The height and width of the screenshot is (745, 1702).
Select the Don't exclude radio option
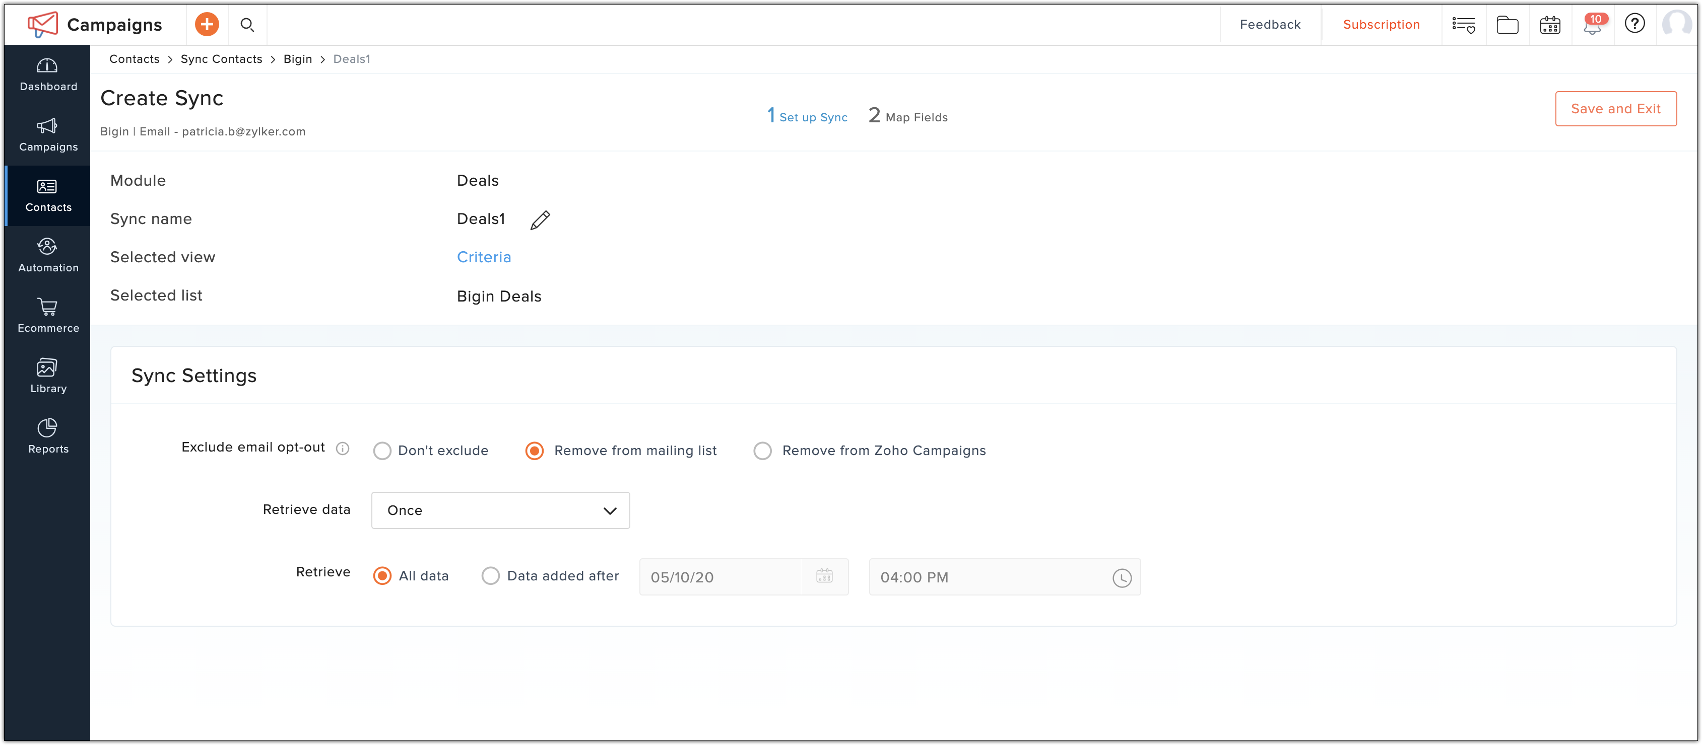[x=382, y=451]
